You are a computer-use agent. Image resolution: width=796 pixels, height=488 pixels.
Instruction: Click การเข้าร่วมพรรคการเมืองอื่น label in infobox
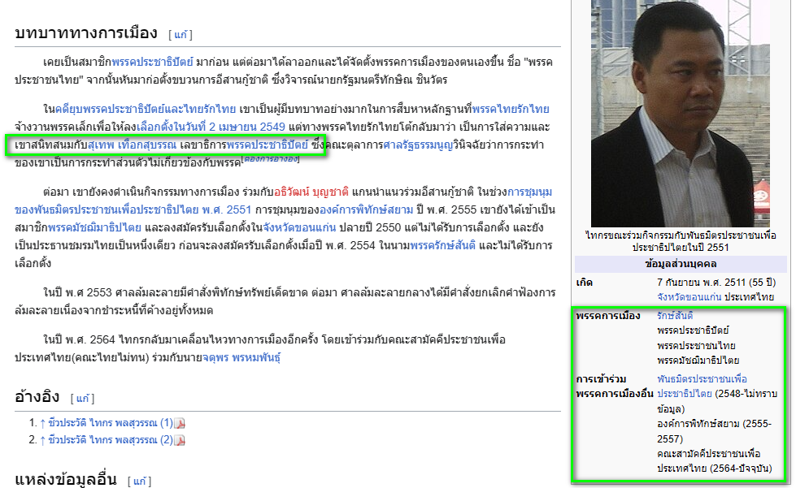point(614,387)
